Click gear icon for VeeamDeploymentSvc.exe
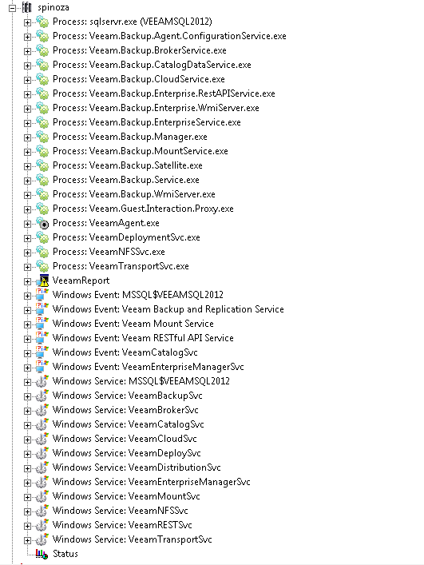Screen dimensions: 424x565 tap(42, 238)
